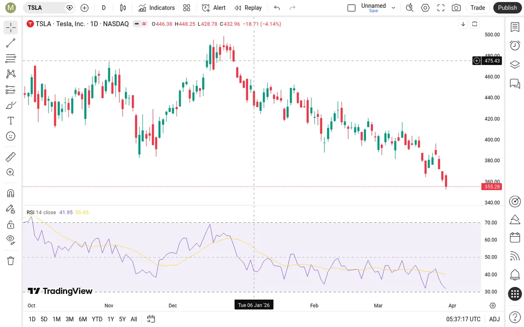
Task: Collapse the pane with down arrow
Action: 463,24
